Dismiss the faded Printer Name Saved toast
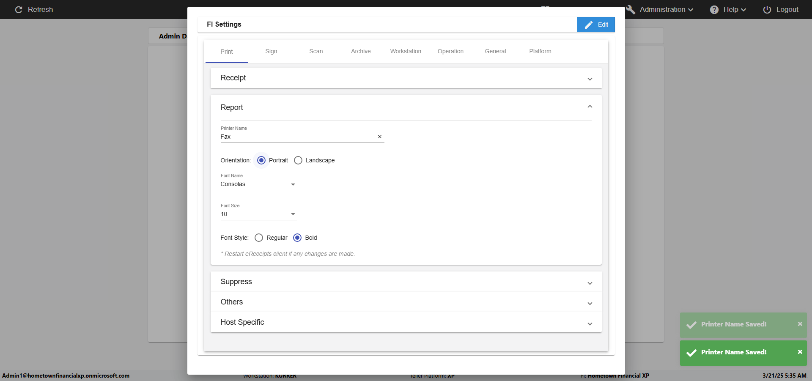The width and height of the screenshot is (812, 381). (x=800, y=324)
